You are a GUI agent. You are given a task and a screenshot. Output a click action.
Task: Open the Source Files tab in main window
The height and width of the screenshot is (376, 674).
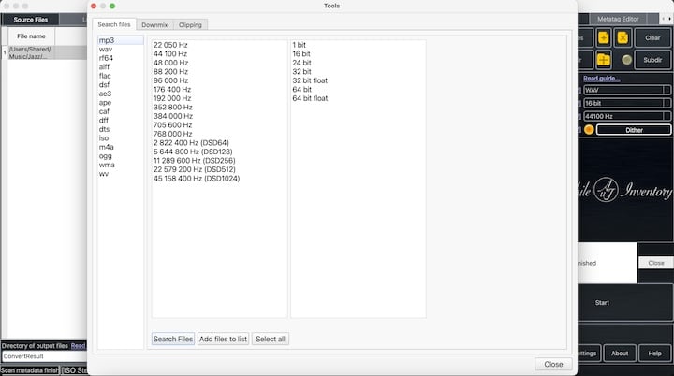pos(30,20)
